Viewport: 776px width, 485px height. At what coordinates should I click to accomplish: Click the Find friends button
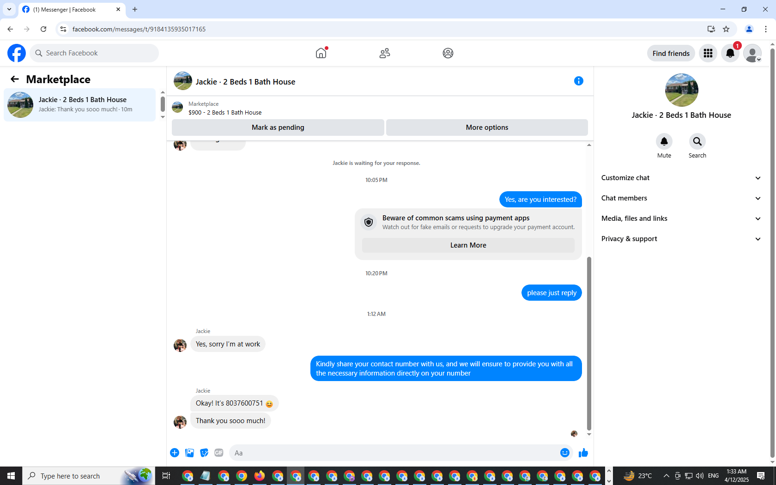pyautogui.click(x=671, y=53)
